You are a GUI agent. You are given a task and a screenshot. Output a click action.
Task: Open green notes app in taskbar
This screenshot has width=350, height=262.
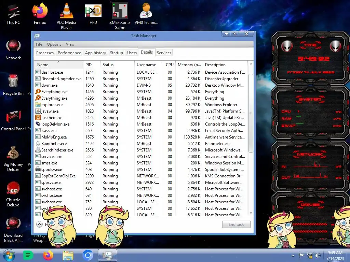point(28,255)
